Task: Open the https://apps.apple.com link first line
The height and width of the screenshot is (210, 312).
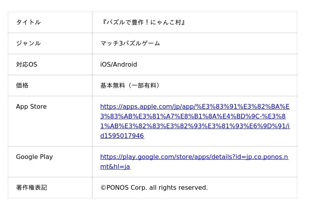Action: 195,107
